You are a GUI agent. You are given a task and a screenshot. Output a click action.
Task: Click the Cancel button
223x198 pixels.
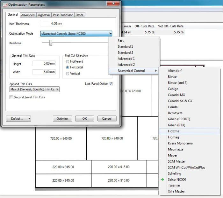pos(107,119)
